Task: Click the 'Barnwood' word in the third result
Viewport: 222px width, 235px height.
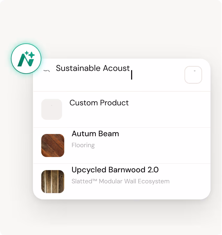Action: coord(127,170)
